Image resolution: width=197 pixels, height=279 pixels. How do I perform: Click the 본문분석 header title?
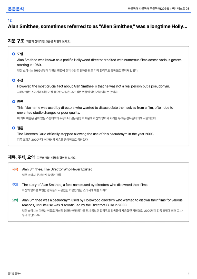(x=16, y=9)
